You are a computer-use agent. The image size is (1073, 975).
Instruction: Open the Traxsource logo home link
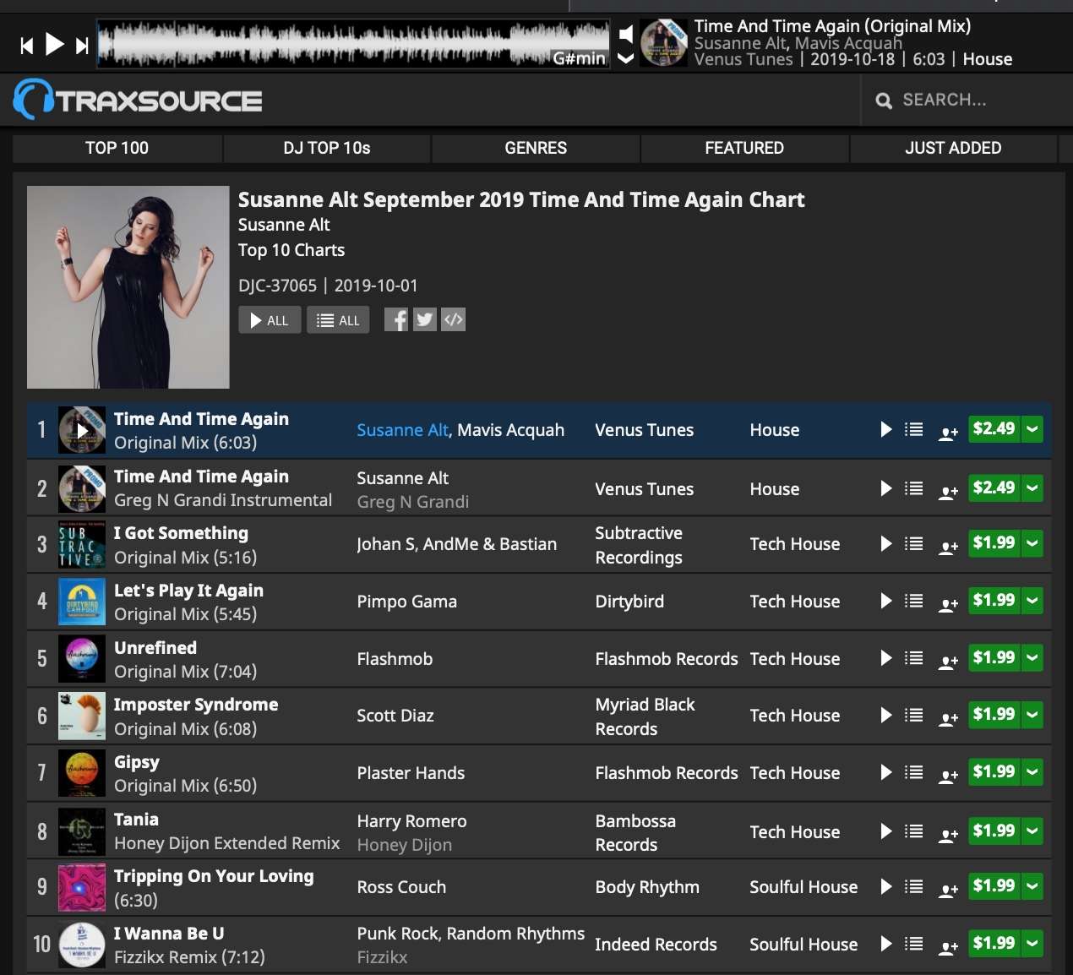(x=138, y=101)
